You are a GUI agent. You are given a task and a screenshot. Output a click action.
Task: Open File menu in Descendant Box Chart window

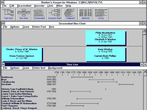coord(5,27)
